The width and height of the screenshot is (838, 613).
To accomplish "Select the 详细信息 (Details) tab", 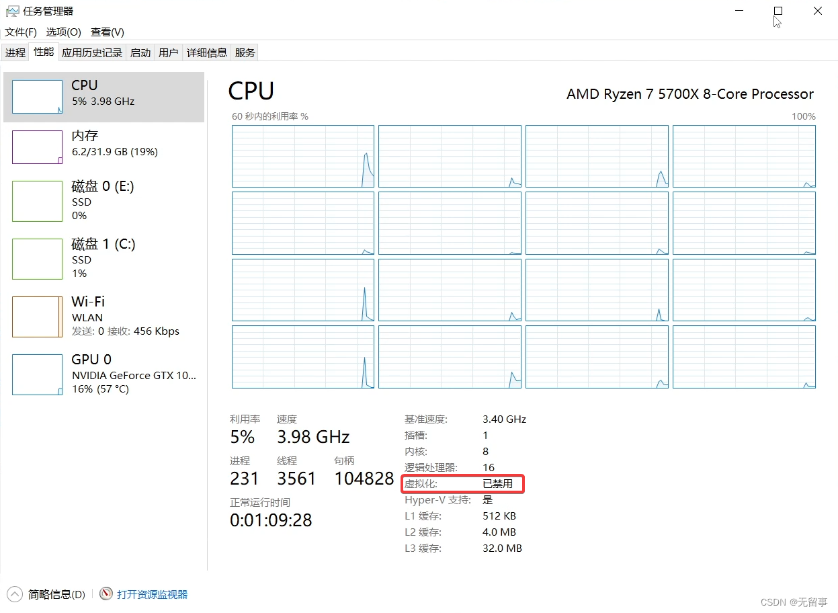I will tap(206, 52).
